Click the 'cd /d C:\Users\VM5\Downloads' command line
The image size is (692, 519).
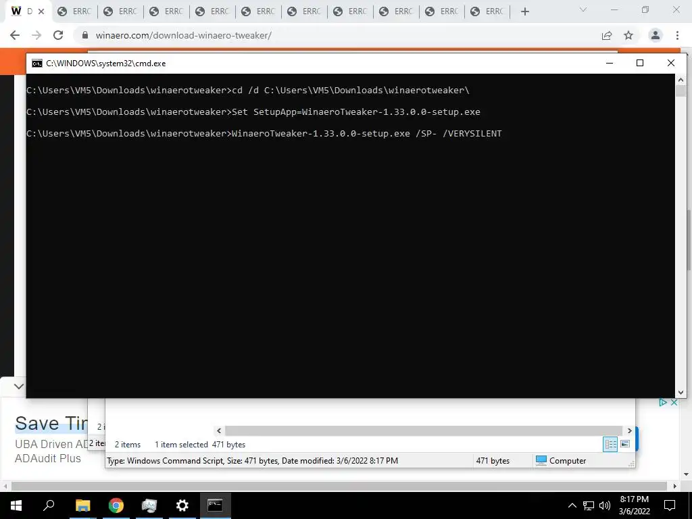click(x=351, y=90)
